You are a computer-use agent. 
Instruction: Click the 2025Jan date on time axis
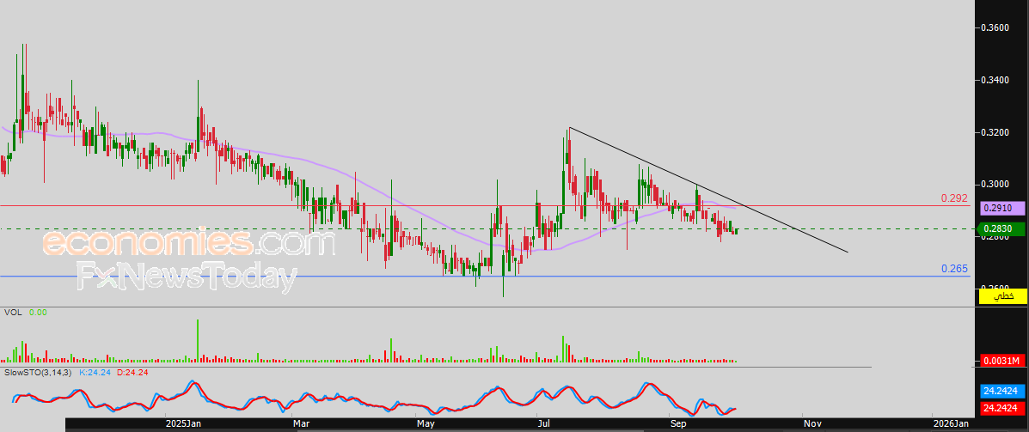(182, 423)
